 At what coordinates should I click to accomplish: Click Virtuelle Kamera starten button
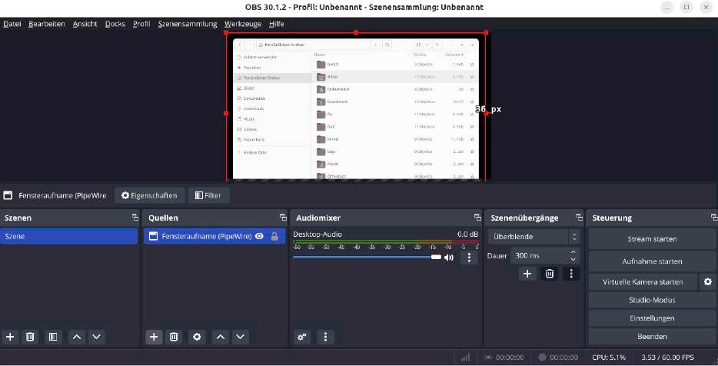(643, 282)
